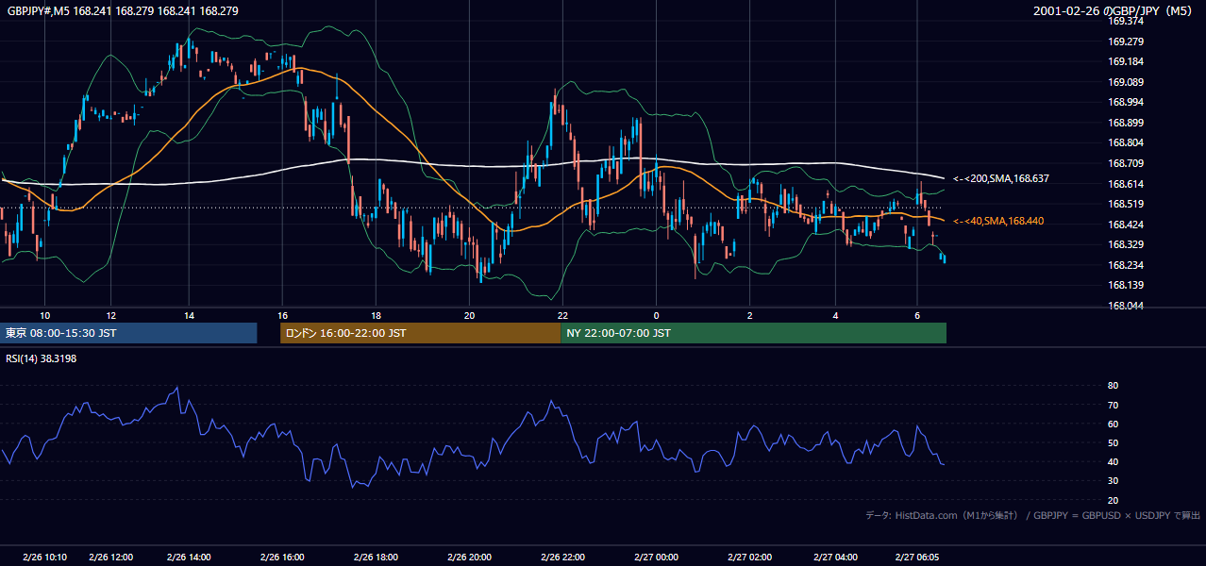Image resolution: width=1206 pixels, height=566 pixels.
Task: Click the bottom date label 2/26 18:00
Action: (376, 557)
